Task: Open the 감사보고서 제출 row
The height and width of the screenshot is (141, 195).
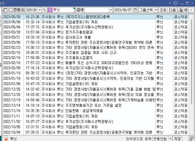Action: [96, 37]
